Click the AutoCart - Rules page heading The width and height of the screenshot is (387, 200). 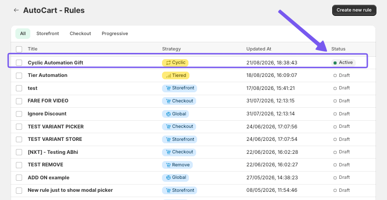[54, 11]
